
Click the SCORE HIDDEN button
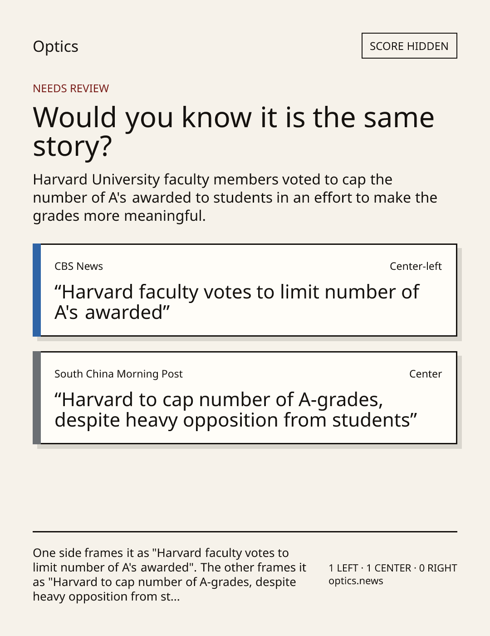click(x=409, y=46)
